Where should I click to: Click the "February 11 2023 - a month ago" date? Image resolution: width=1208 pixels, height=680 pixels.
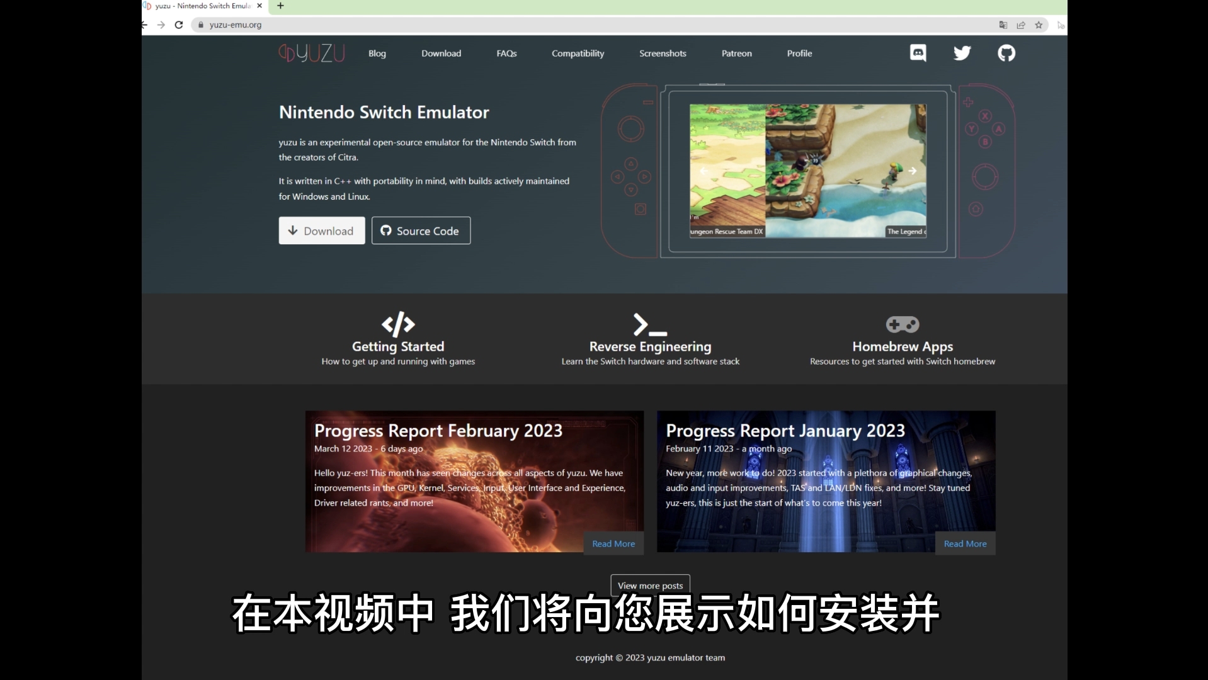point(729,448)
